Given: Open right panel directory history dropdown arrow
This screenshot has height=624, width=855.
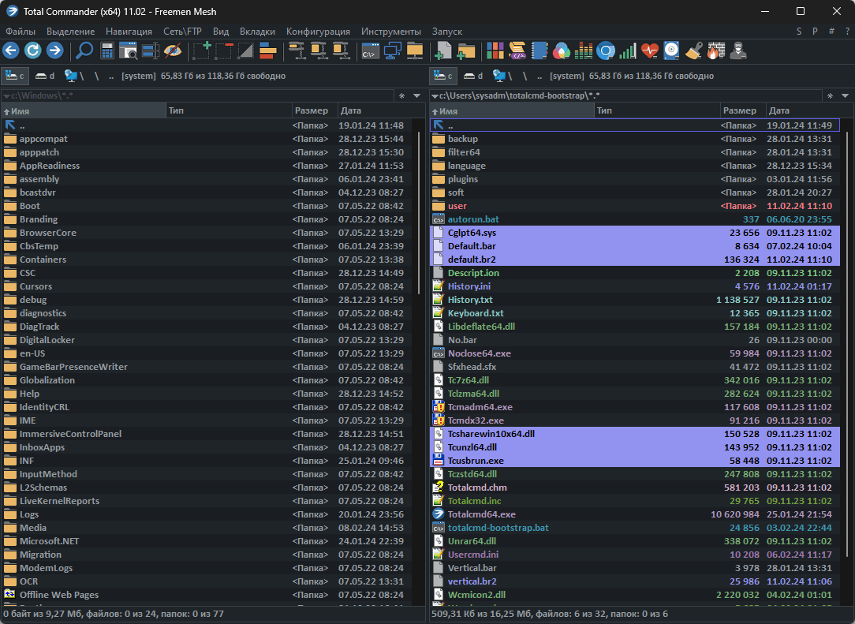Looking at the screenshot, I should (843, 95).
